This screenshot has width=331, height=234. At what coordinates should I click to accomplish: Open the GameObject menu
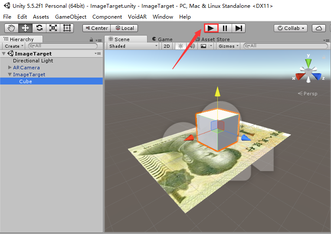[71, 16]
